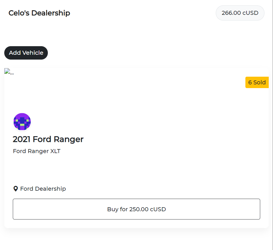Click the avatar circle above 2021 Ford Ranger
Screen dimensions: 273x250
pos(22,121)
